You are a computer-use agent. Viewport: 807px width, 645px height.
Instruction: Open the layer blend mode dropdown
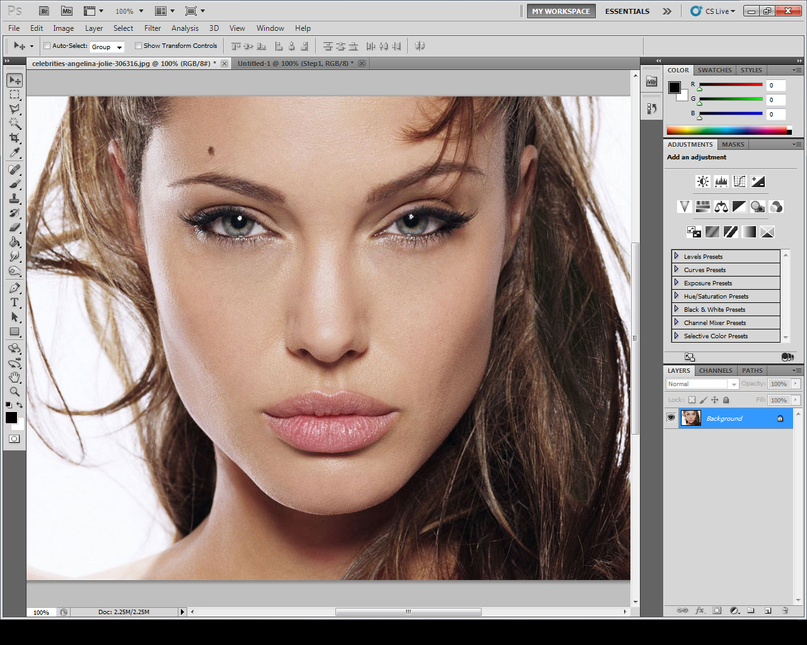(702, 384)
